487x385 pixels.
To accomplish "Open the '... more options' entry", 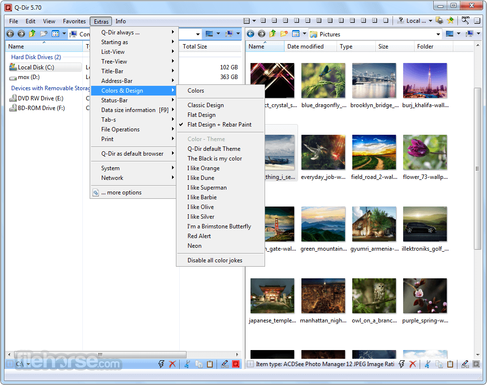I will point(134,192).
